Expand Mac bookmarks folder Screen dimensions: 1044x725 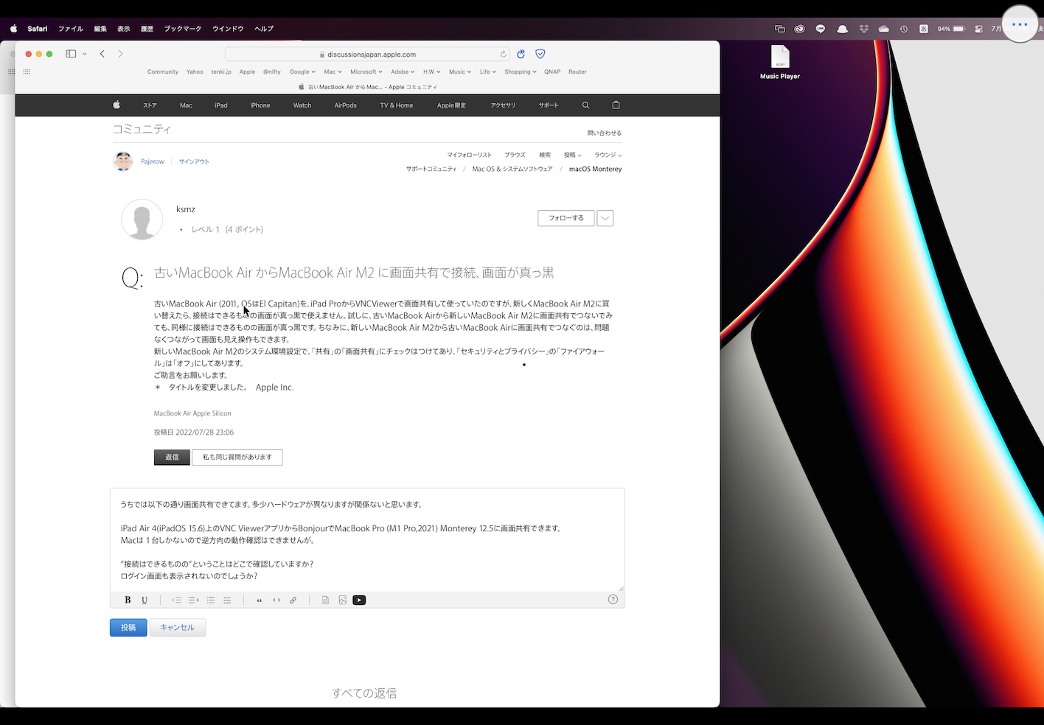(333, 71)
